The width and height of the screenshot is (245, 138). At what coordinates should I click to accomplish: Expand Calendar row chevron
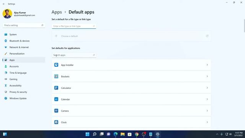(207, 99)
